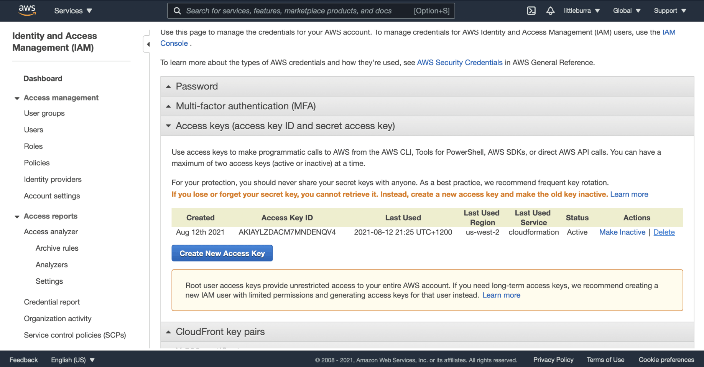This screenshot has height=367, width=704.
Task: Open Policies in the sidebar
Action: click(x=37, y=163)
